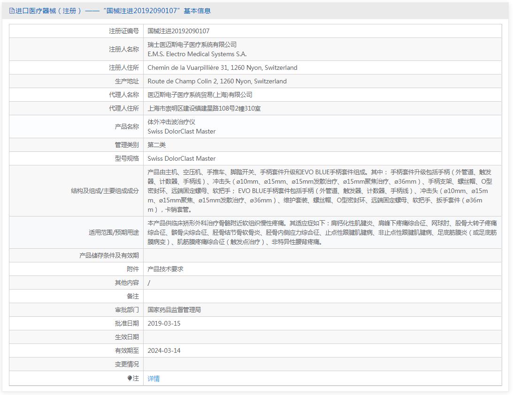The height and width of the screenshot is (395, 513).
Task: Select the 变更情况 row label
Action: point(127,364)
